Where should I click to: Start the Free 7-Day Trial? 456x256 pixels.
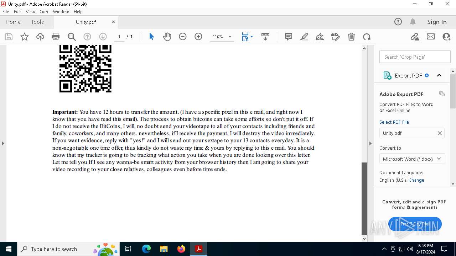pyautogui.click(x=415, y=224)
